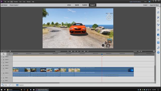
Task: Expand the Video 3 track
Action: tap(2, 57)
